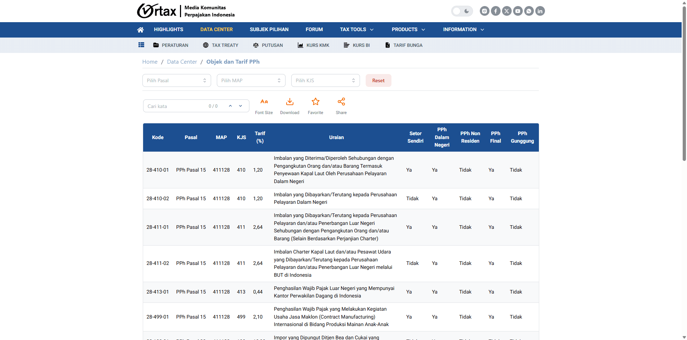This screenshot has height=340, width=687.
Task: Click the Reset button
Action: pos(378,80)
